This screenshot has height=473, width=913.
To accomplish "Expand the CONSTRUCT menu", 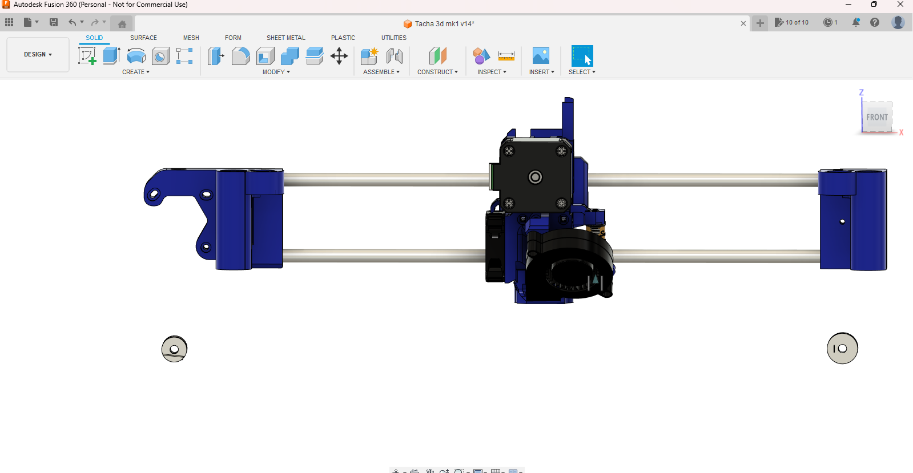I will coord(437,72).
